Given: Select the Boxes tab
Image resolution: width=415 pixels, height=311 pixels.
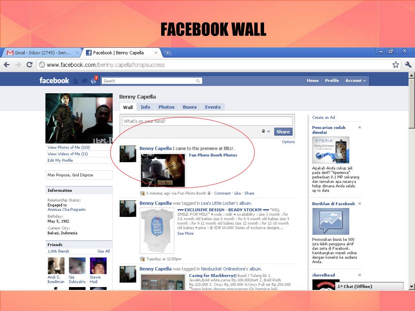Looking at the screenshot, I should click(x=190, y=107).
